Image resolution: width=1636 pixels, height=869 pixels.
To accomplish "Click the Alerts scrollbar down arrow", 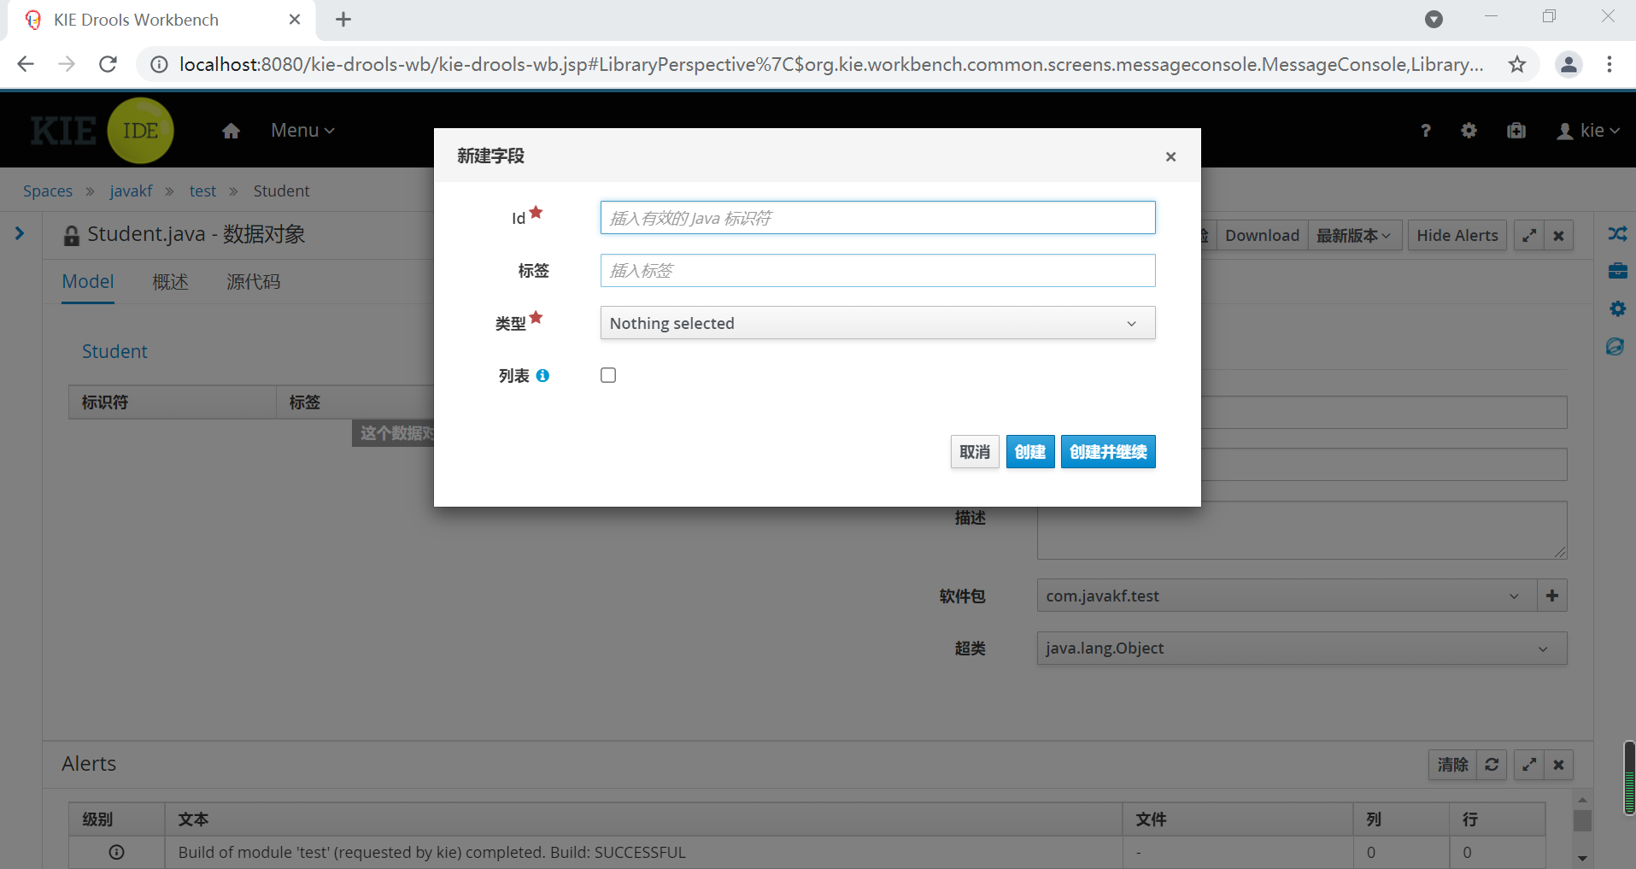I will pyautogui.click(x=1582, y=858).
